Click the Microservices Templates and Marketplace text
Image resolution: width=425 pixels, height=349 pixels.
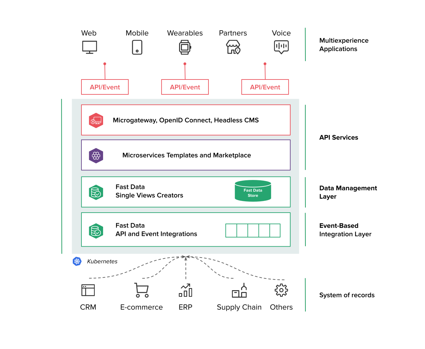click(x=186, y=155)
